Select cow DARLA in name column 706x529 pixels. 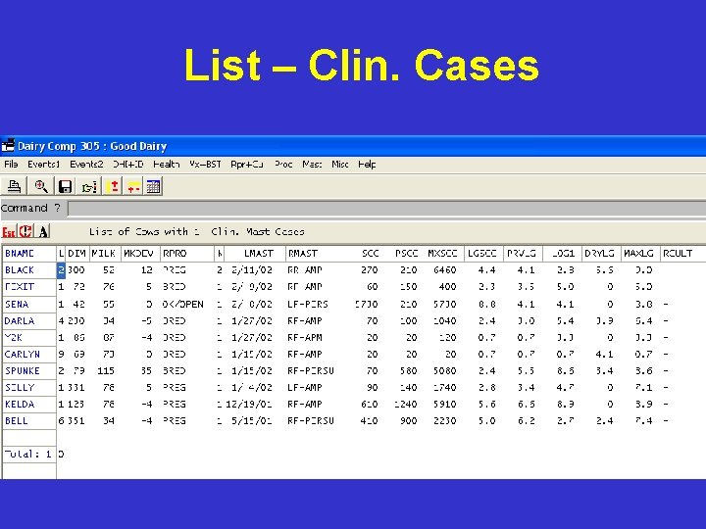(29, 320)
